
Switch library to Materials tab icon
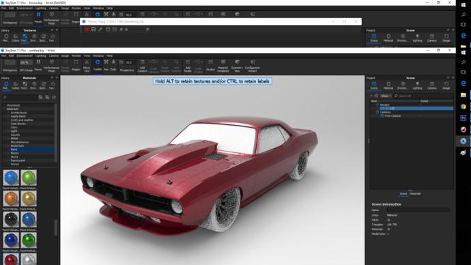pos(6,85)
